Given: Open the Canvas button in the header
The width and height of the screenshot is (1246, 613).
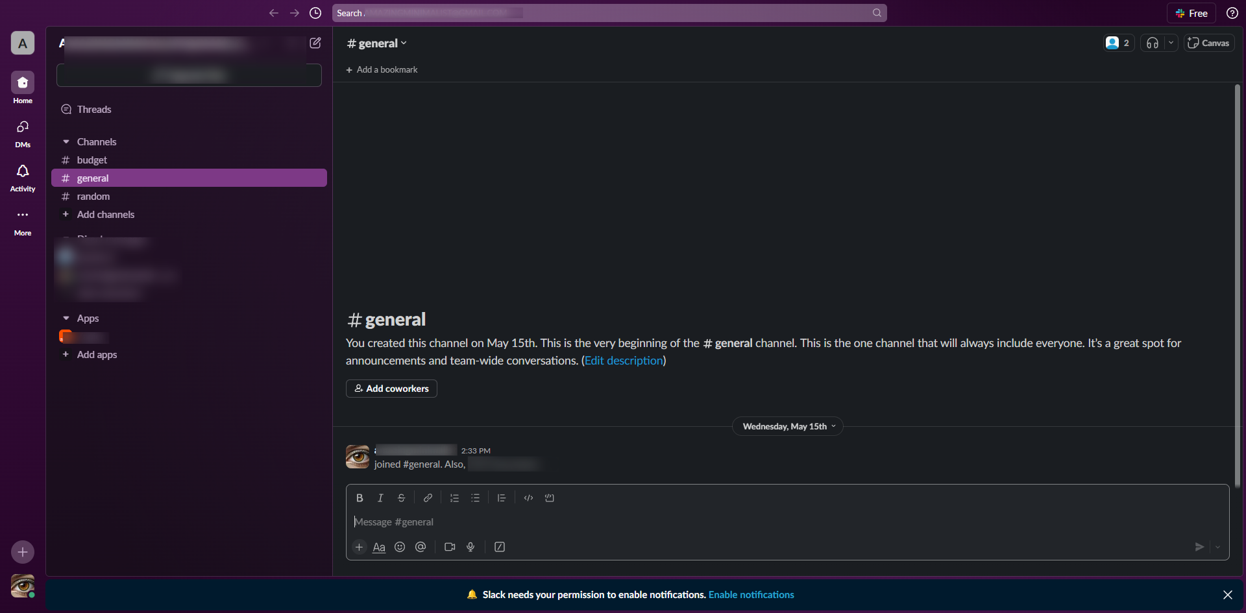Looking at the screenshot, I should [1209, 43].
